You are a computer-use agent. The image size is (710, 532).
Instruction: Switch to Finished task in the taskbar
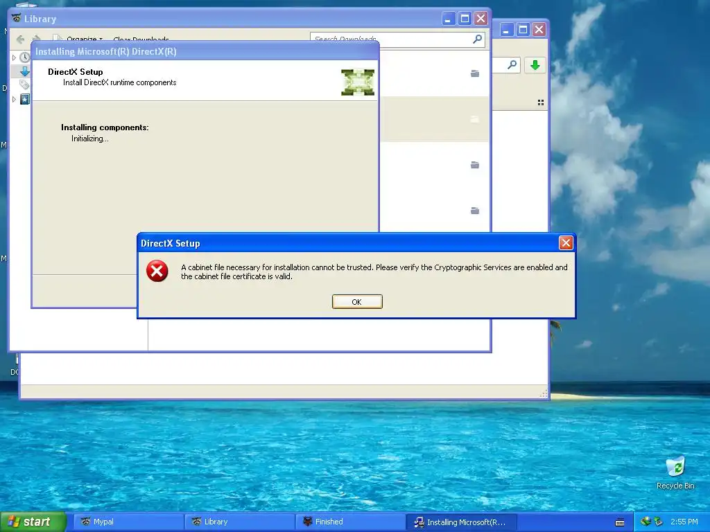(x=350, y=522)
